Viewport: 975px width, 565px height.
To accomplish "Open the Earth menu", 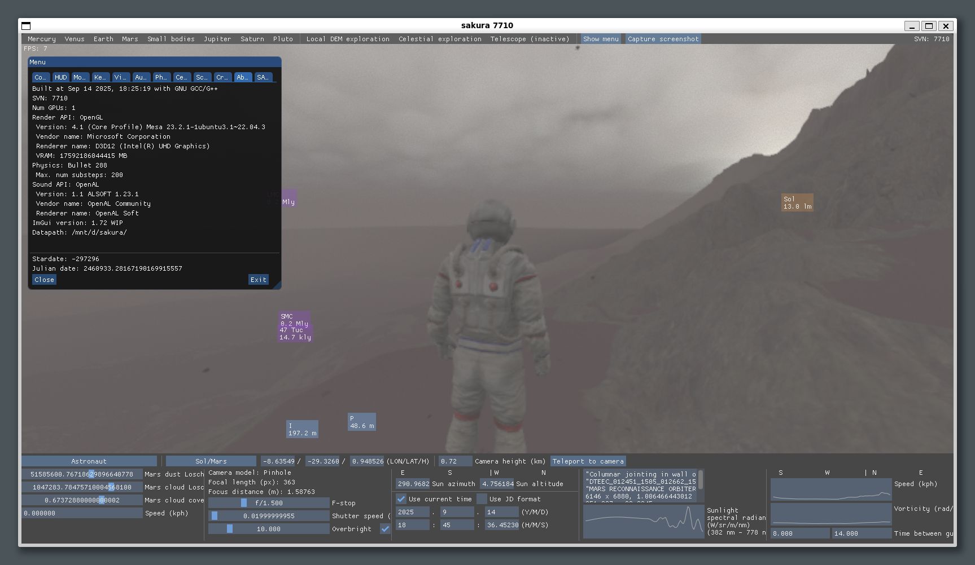I will (103, 39).
